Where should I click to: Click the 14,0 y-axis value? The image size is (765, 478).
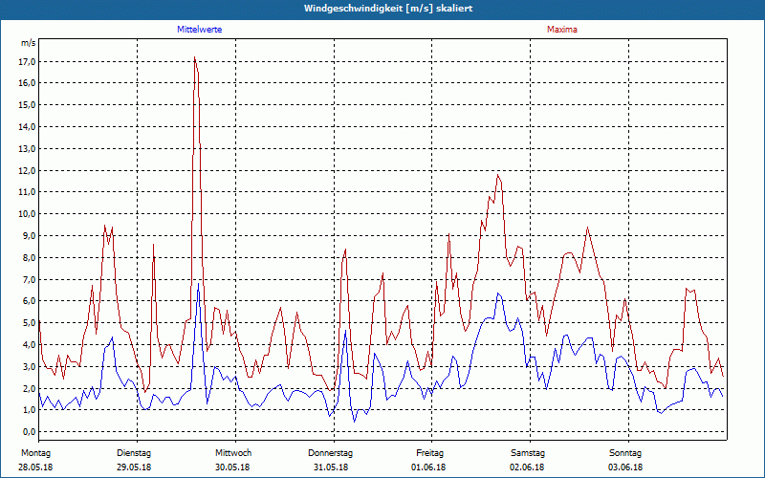(x=28, y=127)
